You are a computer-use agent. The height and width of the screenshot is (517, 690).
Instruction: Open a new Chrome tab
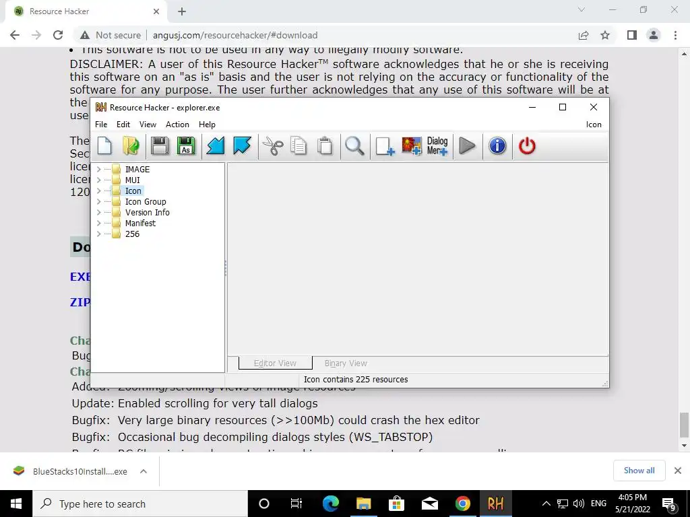[x=182, y=11]
